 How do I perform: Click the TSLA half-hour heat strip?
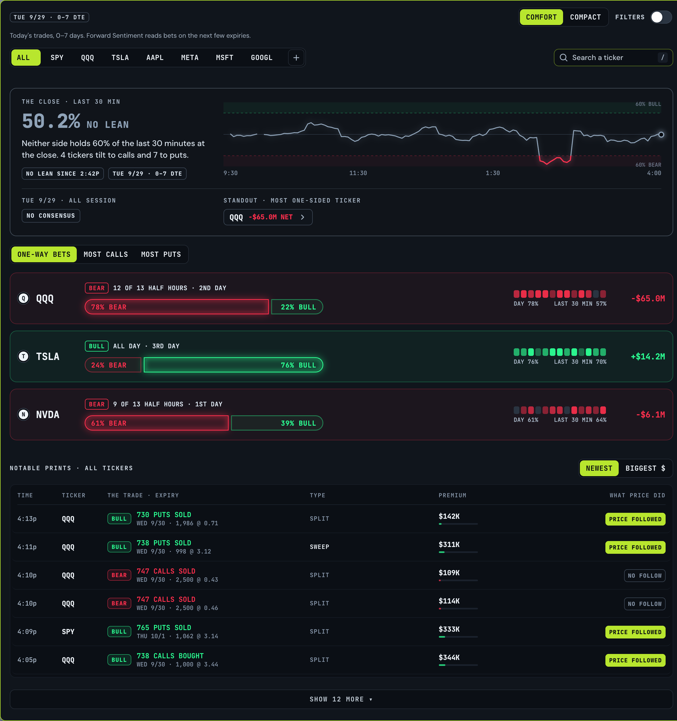tap(560, 352)
